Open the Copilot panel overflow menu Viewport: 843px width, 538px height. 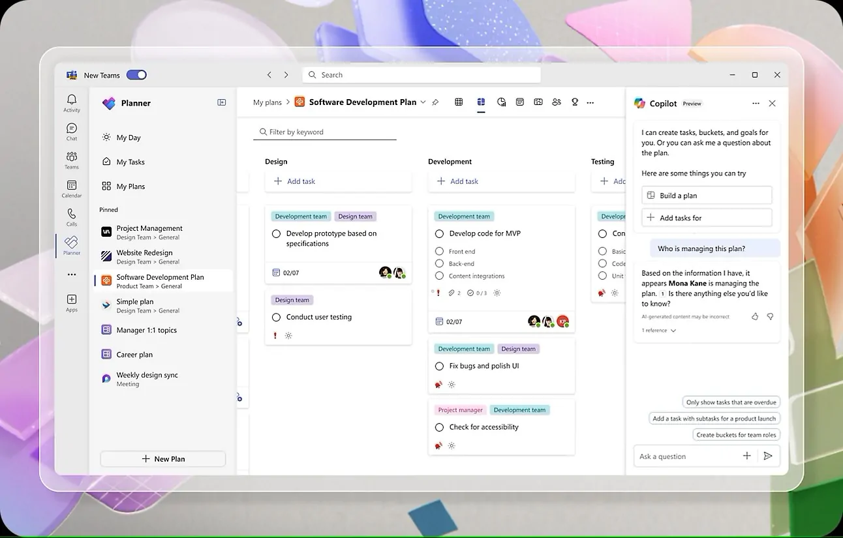756,103
